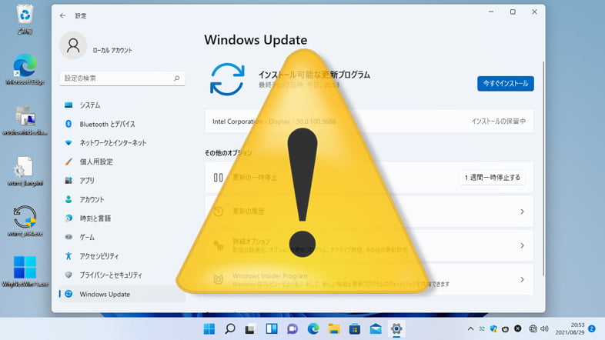The width and height of the screenshot is (605, 340).
Task: Open the network diamond icon in the sidebar
Action: click(69, 142)
